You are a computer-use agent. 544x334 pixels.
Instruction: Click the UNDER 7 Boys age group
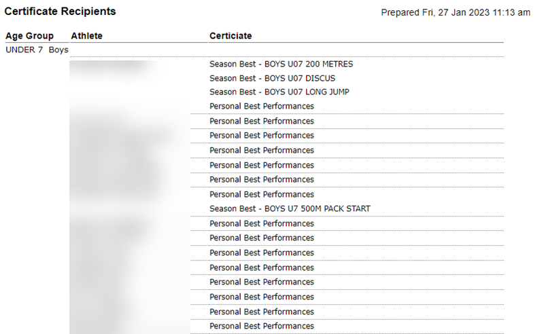coord(37,50)
